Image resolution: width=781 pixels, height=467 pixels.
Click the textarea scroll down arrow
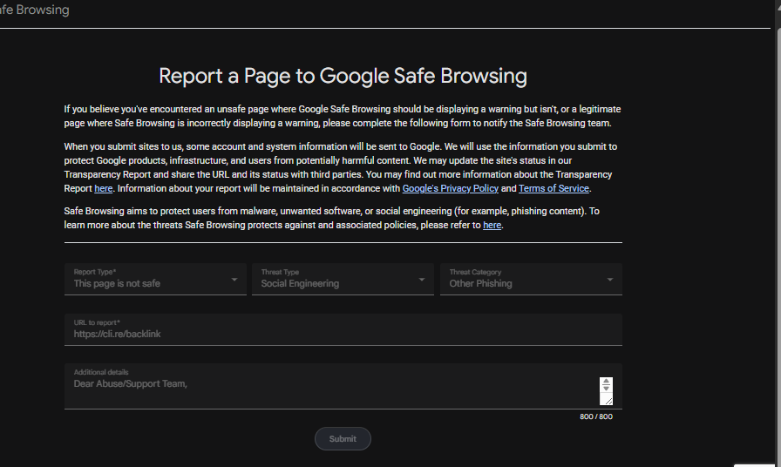point(606,389)
